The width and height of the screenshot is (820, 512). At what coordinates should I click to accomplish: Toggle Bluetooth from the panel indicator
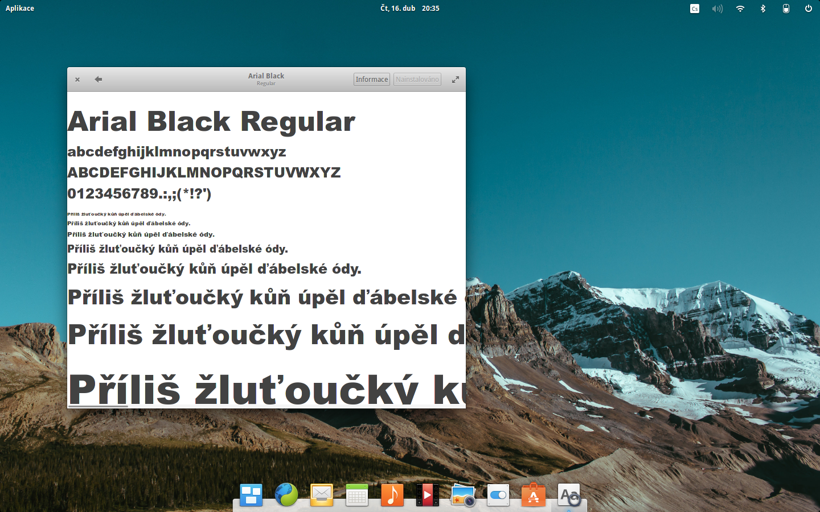[x=762, y=8]
